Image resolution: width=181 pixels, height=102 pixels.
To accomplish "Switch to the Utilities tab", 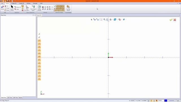I will (29, 3).
